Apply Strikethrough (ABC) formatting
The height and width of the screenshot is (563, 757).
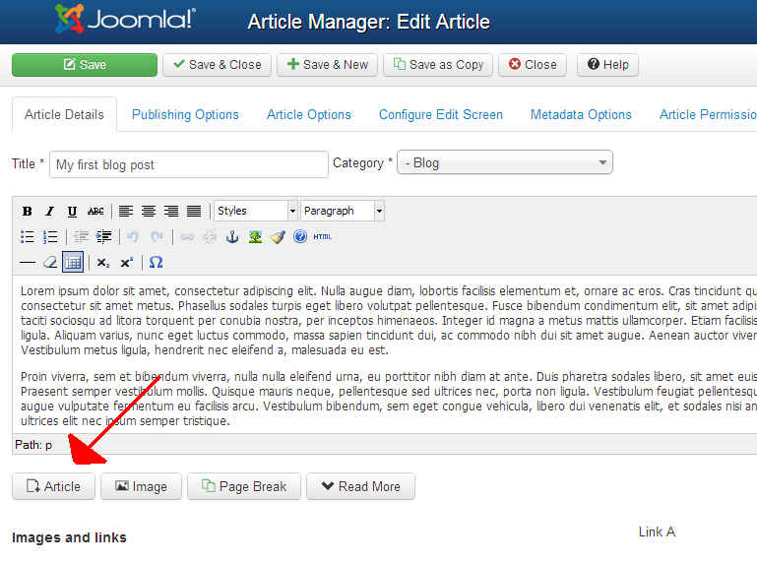[x=95, y=211]
